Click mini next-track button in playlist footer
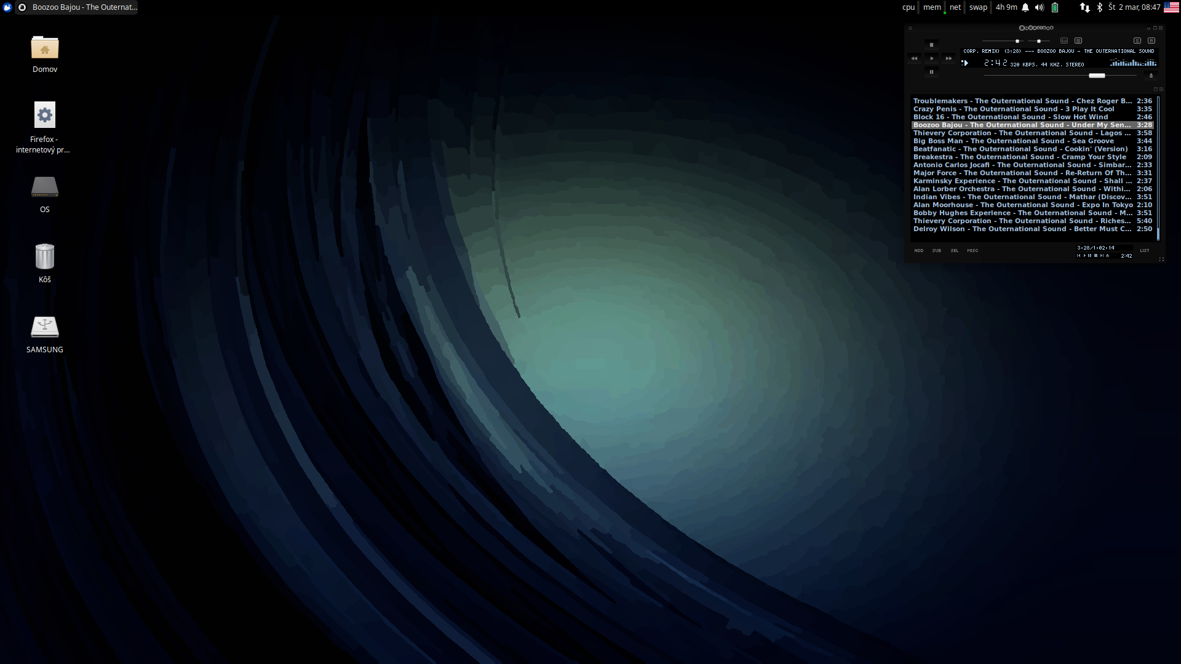 (1102, 256)
